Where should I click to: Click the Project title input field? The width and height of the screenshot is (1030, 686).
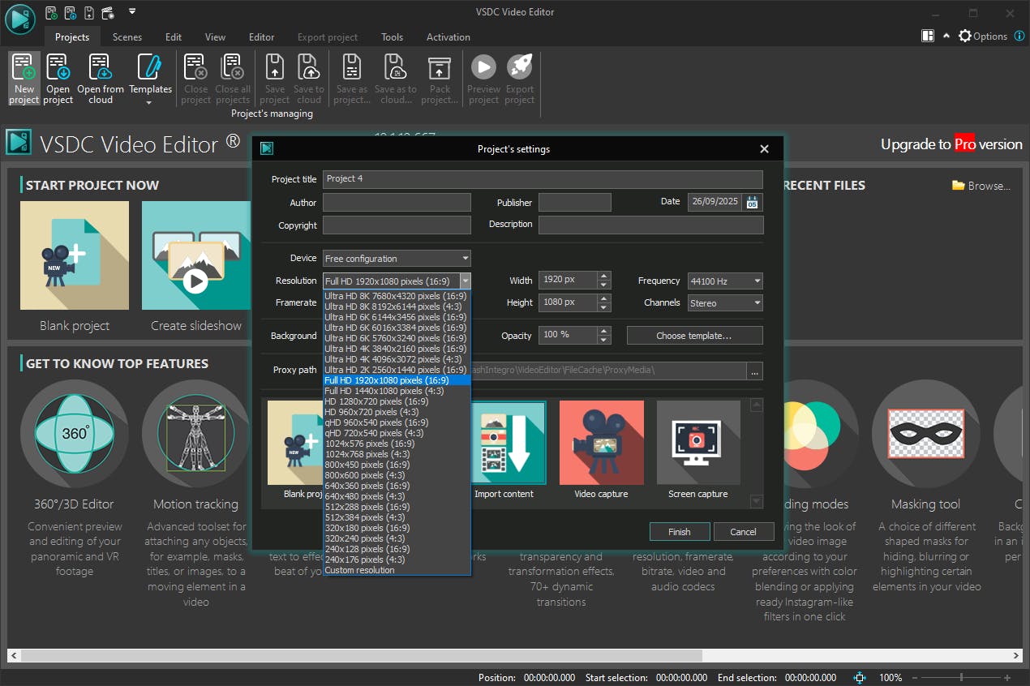(542, 179)
